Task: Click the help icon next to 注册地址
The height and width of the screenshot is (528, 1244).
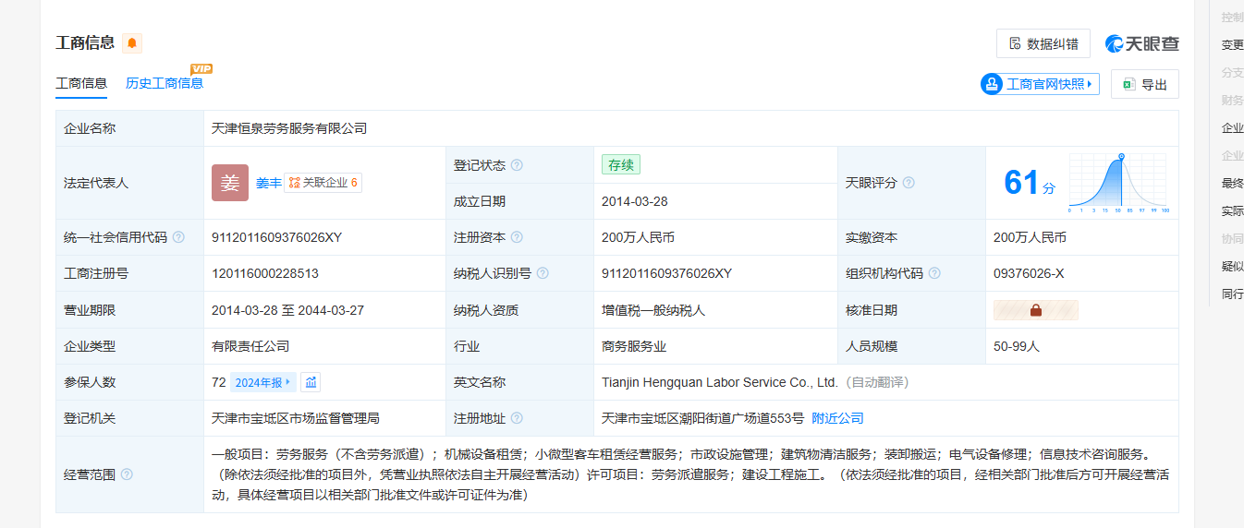Action: 517,418
